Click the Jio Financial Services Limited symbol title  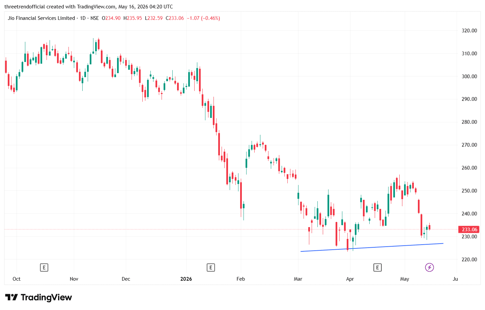41,18
